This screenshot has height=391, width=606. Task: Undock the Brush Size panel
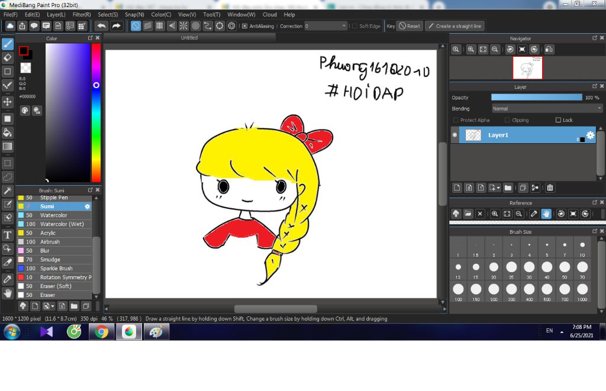point(594,231)
